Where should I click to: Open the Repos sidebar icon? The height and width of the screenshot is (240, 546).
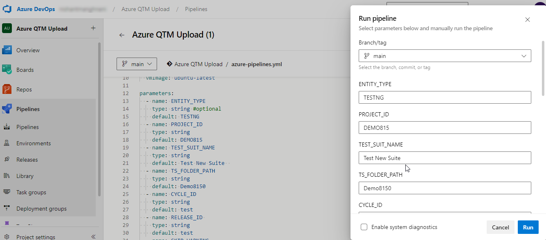(7, 89)
